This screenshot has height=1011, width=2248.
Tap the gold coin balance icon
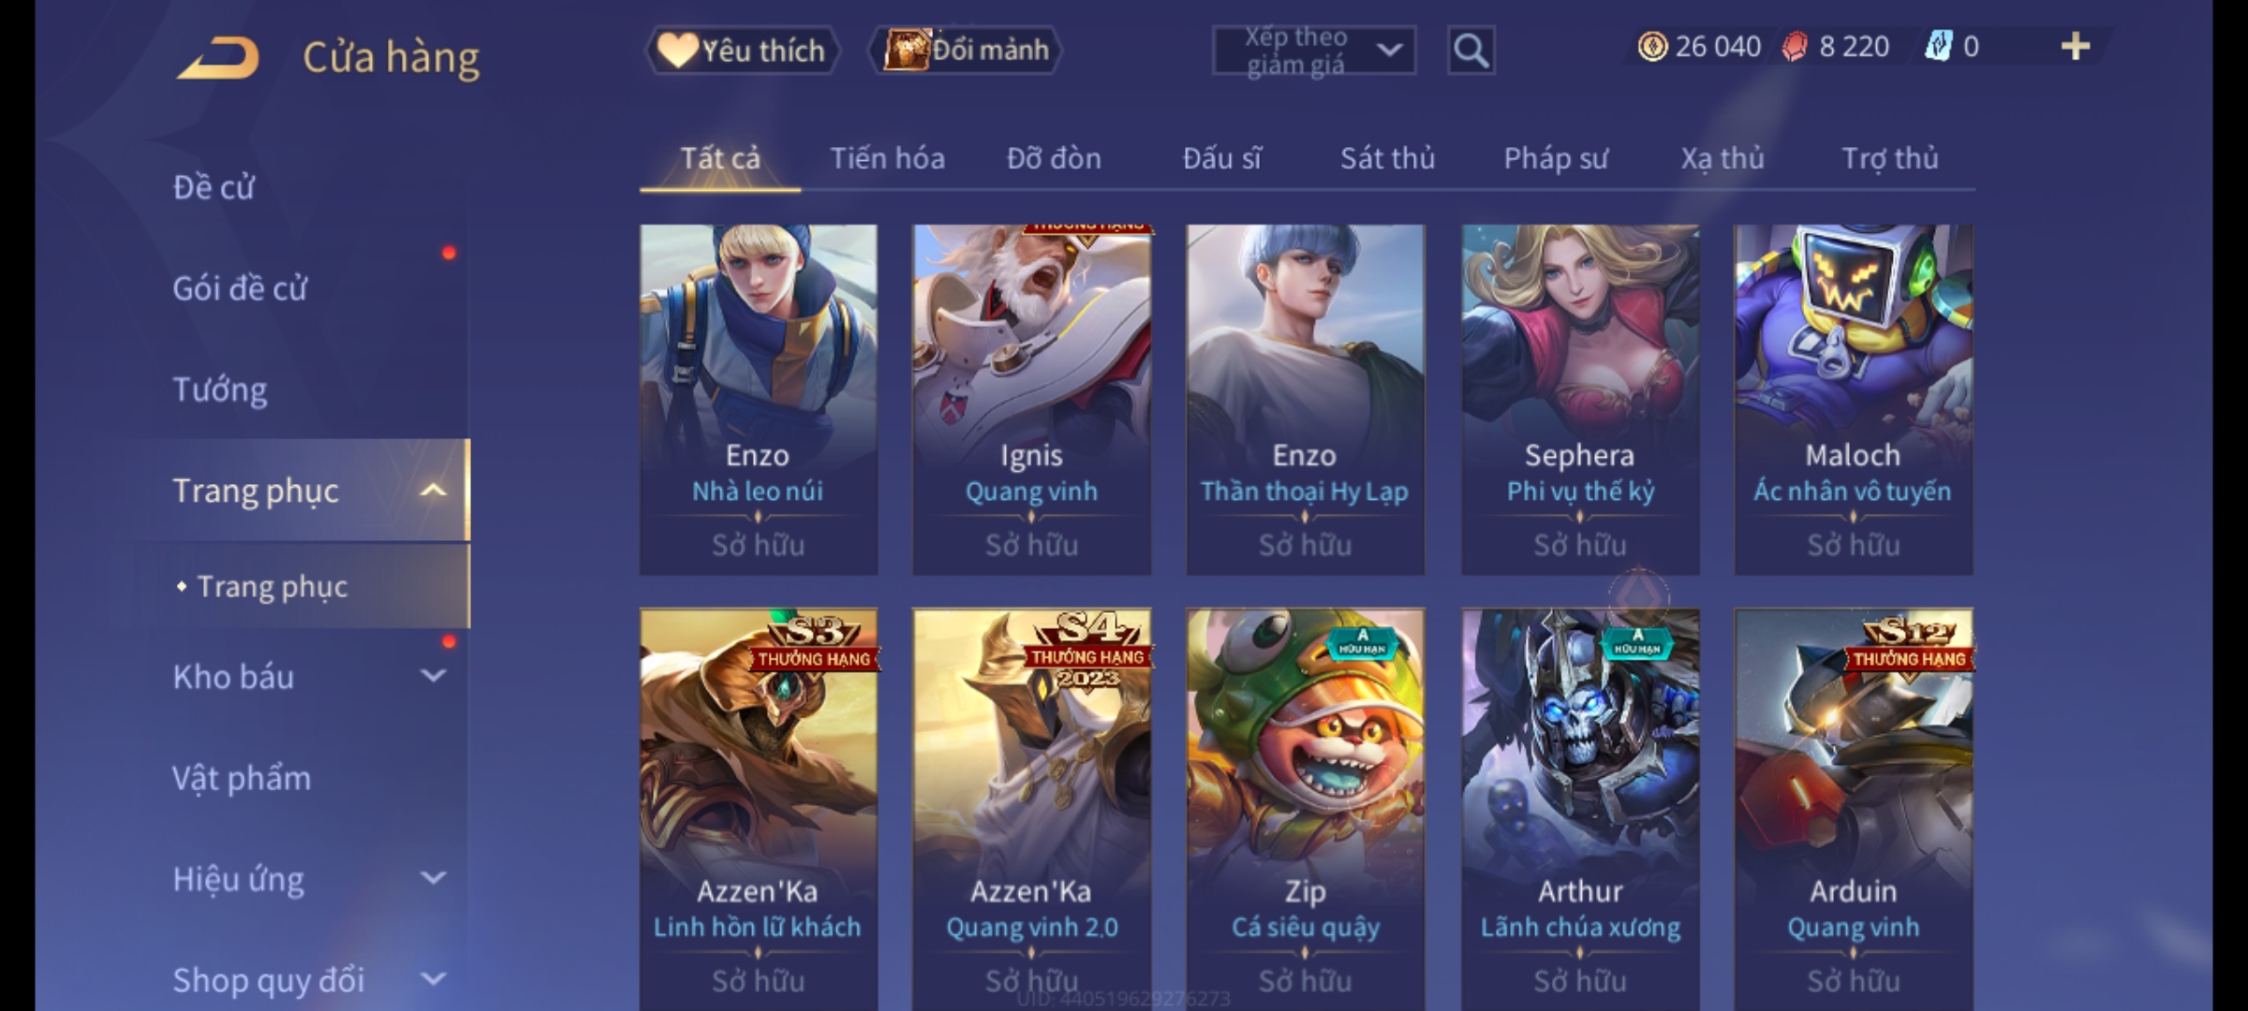pyautogui.click(x=1652, y=47)
